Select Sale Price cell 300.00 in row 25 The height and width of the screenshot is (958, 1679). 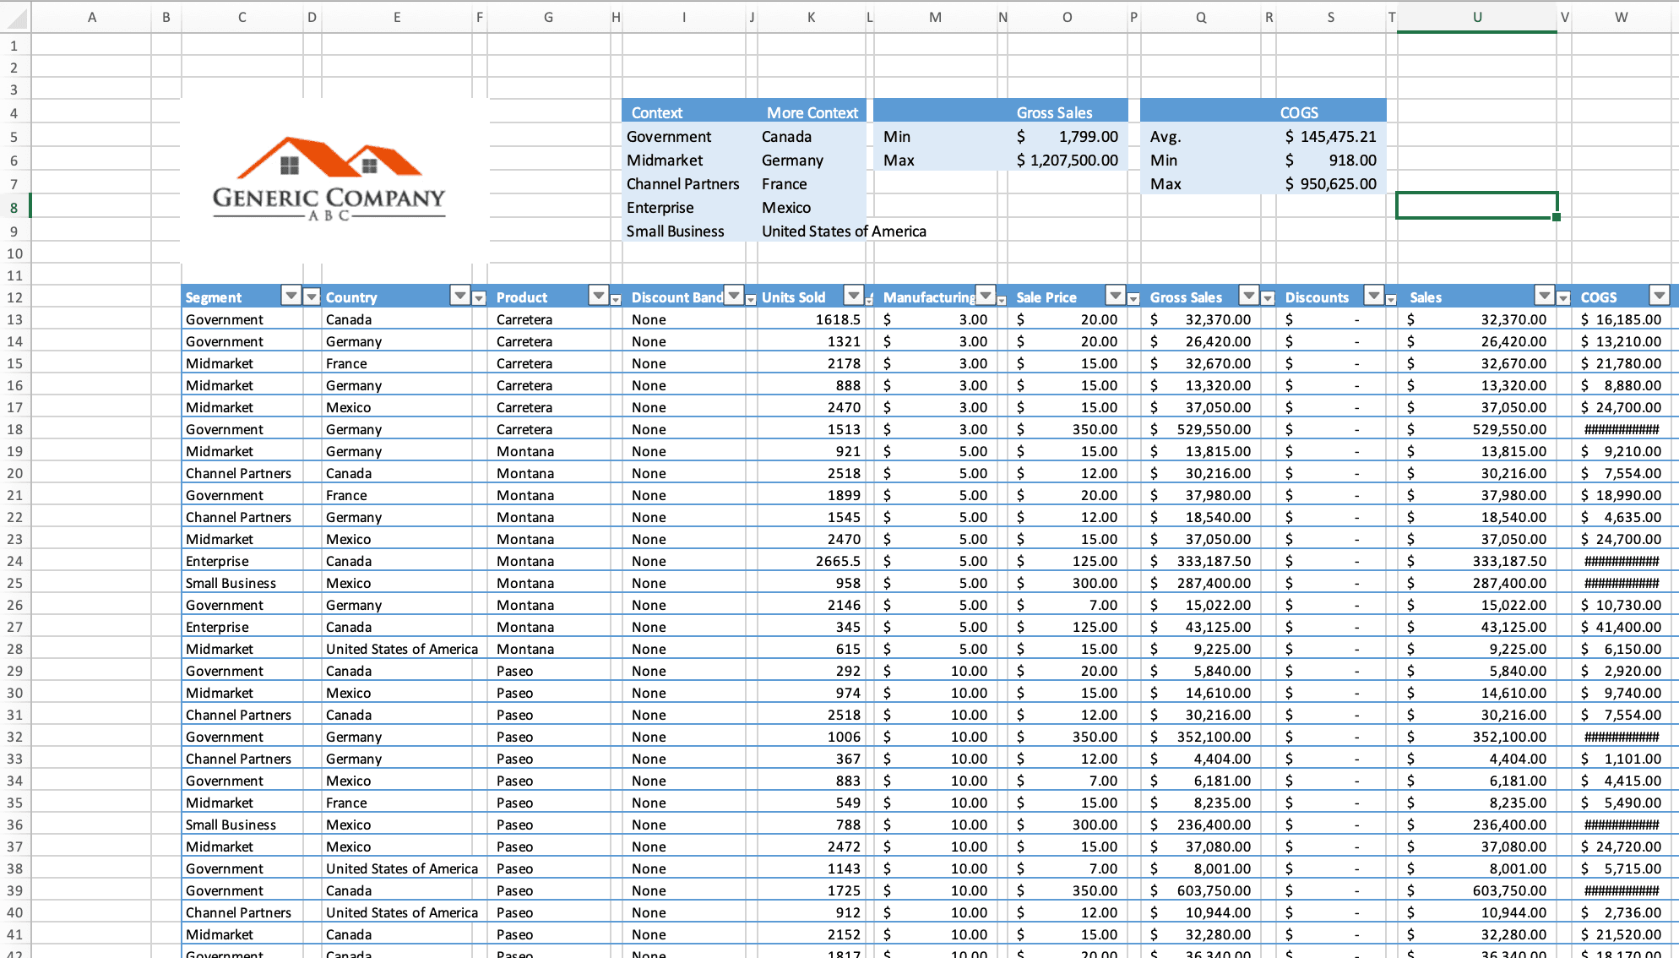(1068, 583)
